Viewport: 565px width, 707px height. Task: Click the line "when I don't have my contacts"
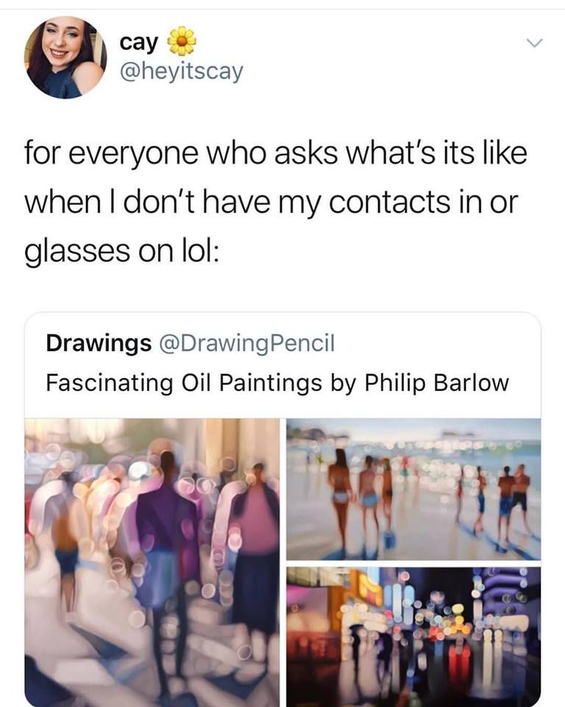[238, 202]
